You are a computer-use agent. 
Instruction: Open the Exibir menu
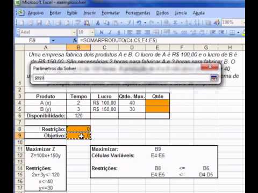pyautogui.click(x=72, y=13)
